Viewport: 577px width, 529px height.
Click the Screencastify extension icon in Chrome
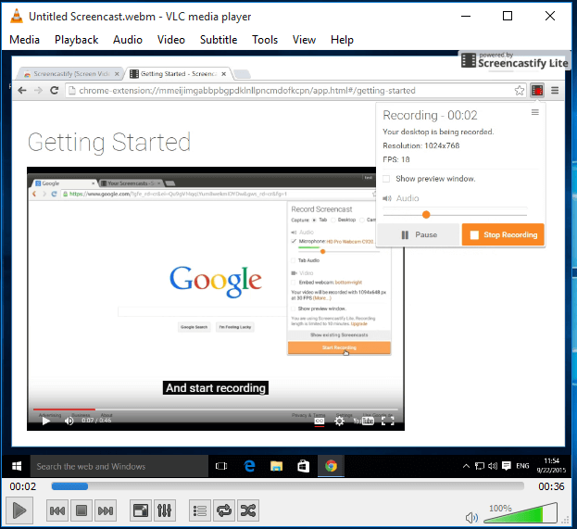click(x=537, y=90)
